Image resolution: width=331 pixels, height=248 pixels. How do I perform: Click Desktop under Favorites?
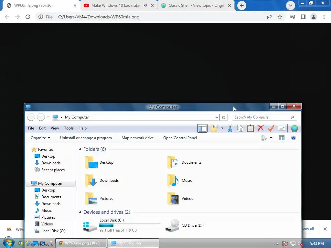click(45, 156)
